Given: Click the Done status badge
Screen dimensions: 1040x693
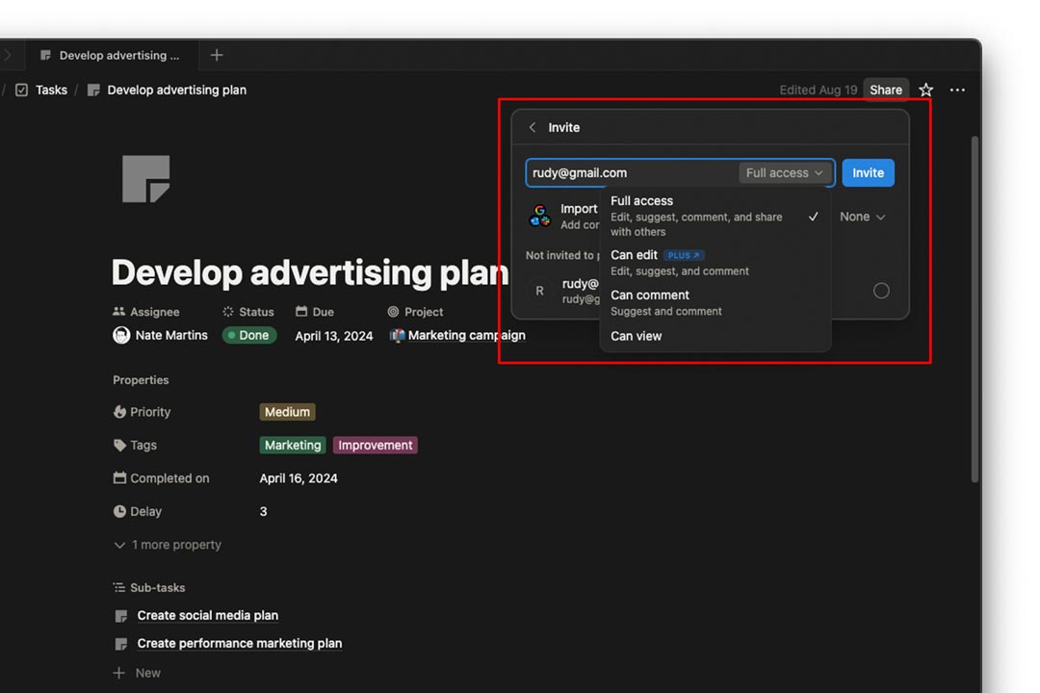Looking at the screenshot, I should tap(249, 336).
